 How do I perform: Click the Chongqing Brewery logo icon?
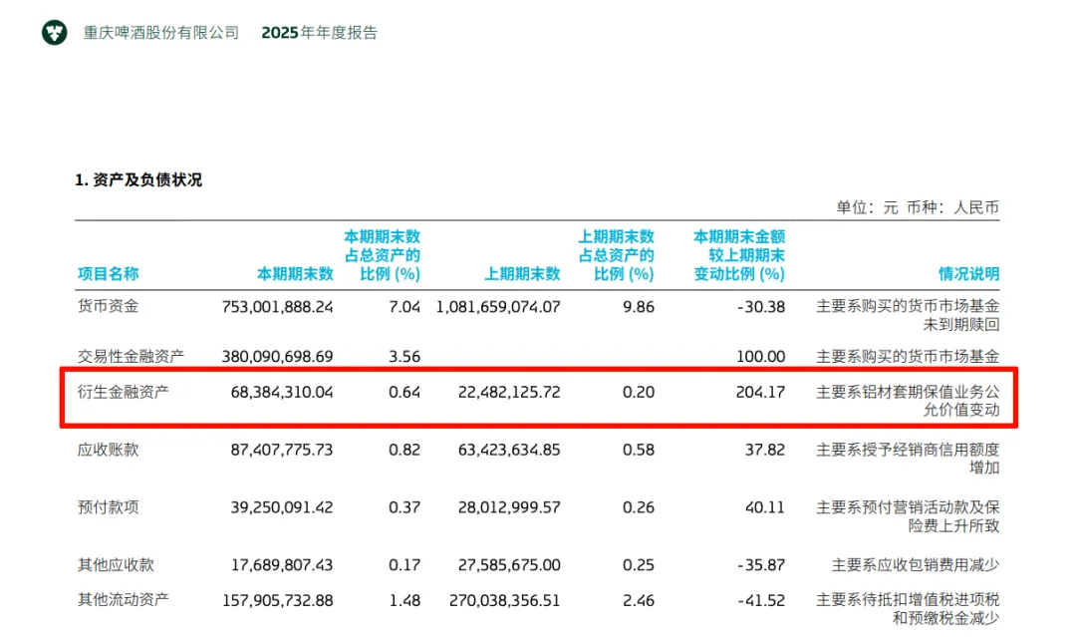point(54,32)
